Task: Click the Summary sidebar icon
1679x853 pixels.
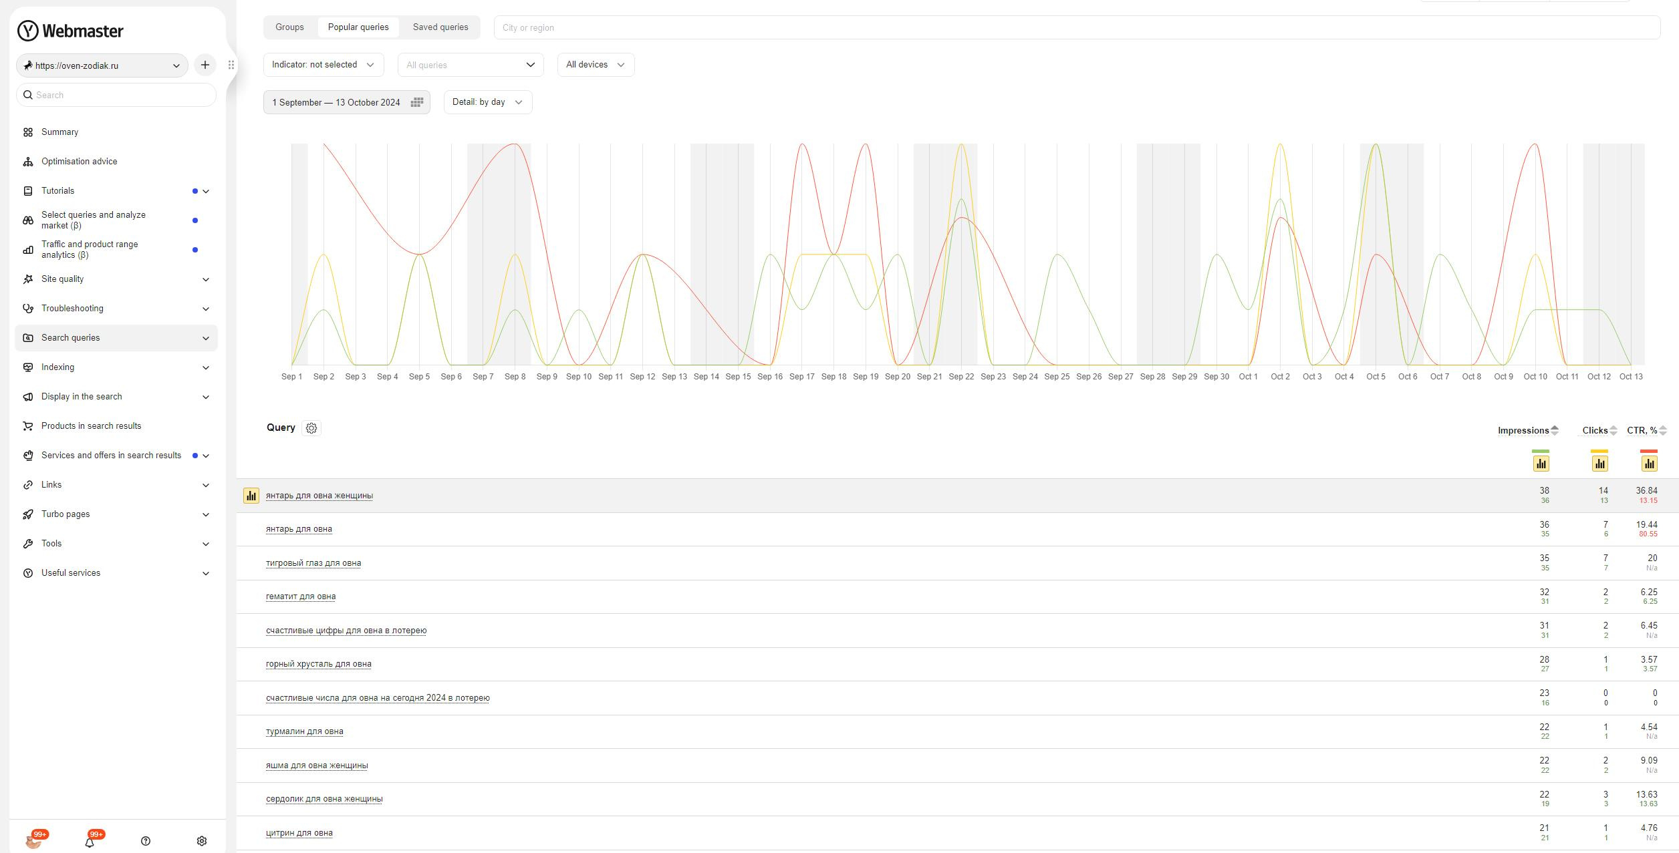Action: point(28,132)
